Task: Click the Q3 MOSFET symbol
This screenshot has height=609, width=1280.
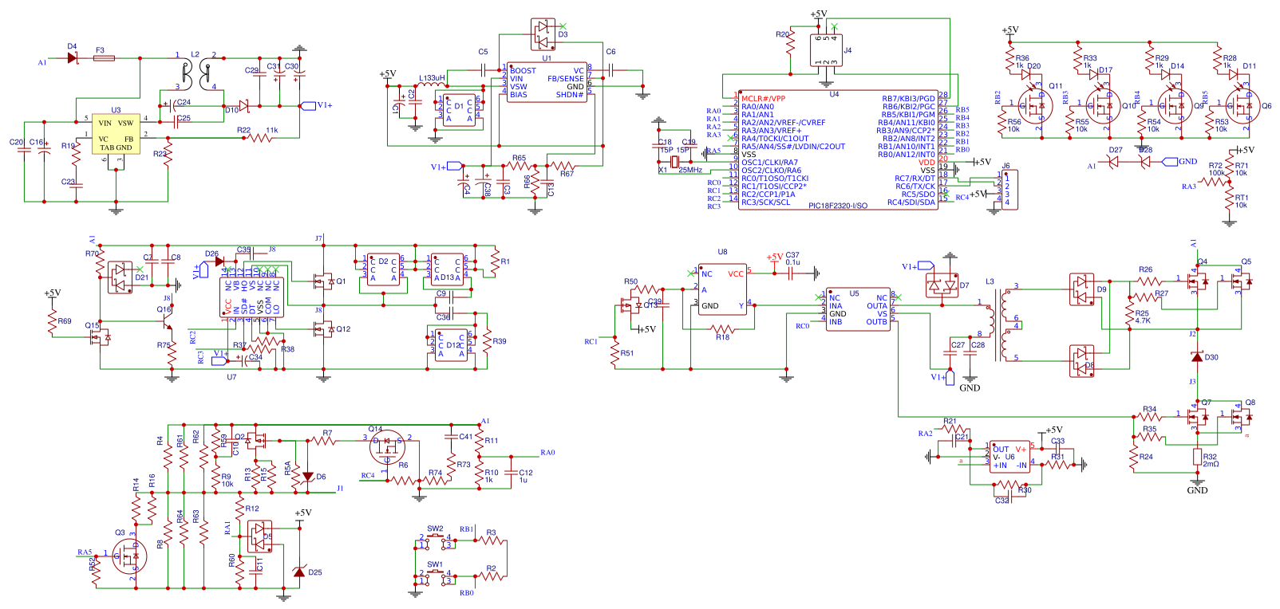Action: point(129,556)
